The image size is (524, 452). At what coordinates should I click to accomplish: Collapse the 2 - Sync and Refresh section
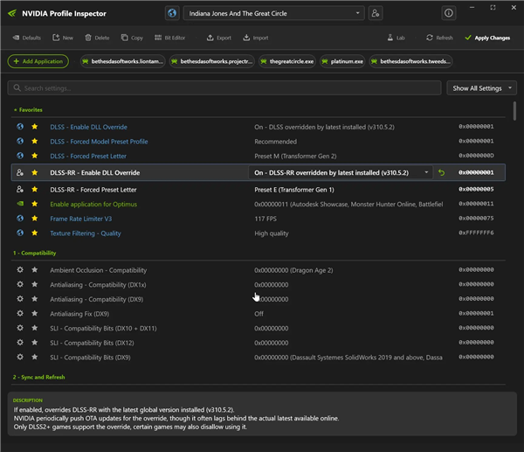38,377
